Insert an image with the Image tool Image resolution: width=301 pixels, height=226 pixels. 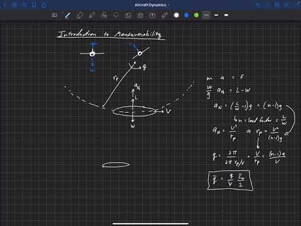128,15
